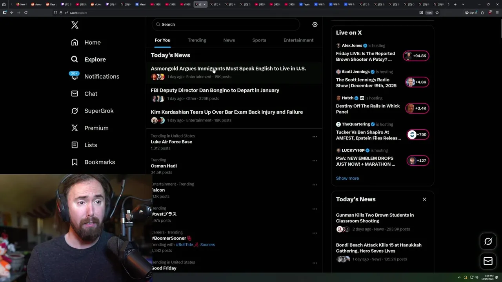The height and width of the screenshot is (282, 502).
Task: Show hidden Windows tray icons chevron
Action: [x=459, y=277]
